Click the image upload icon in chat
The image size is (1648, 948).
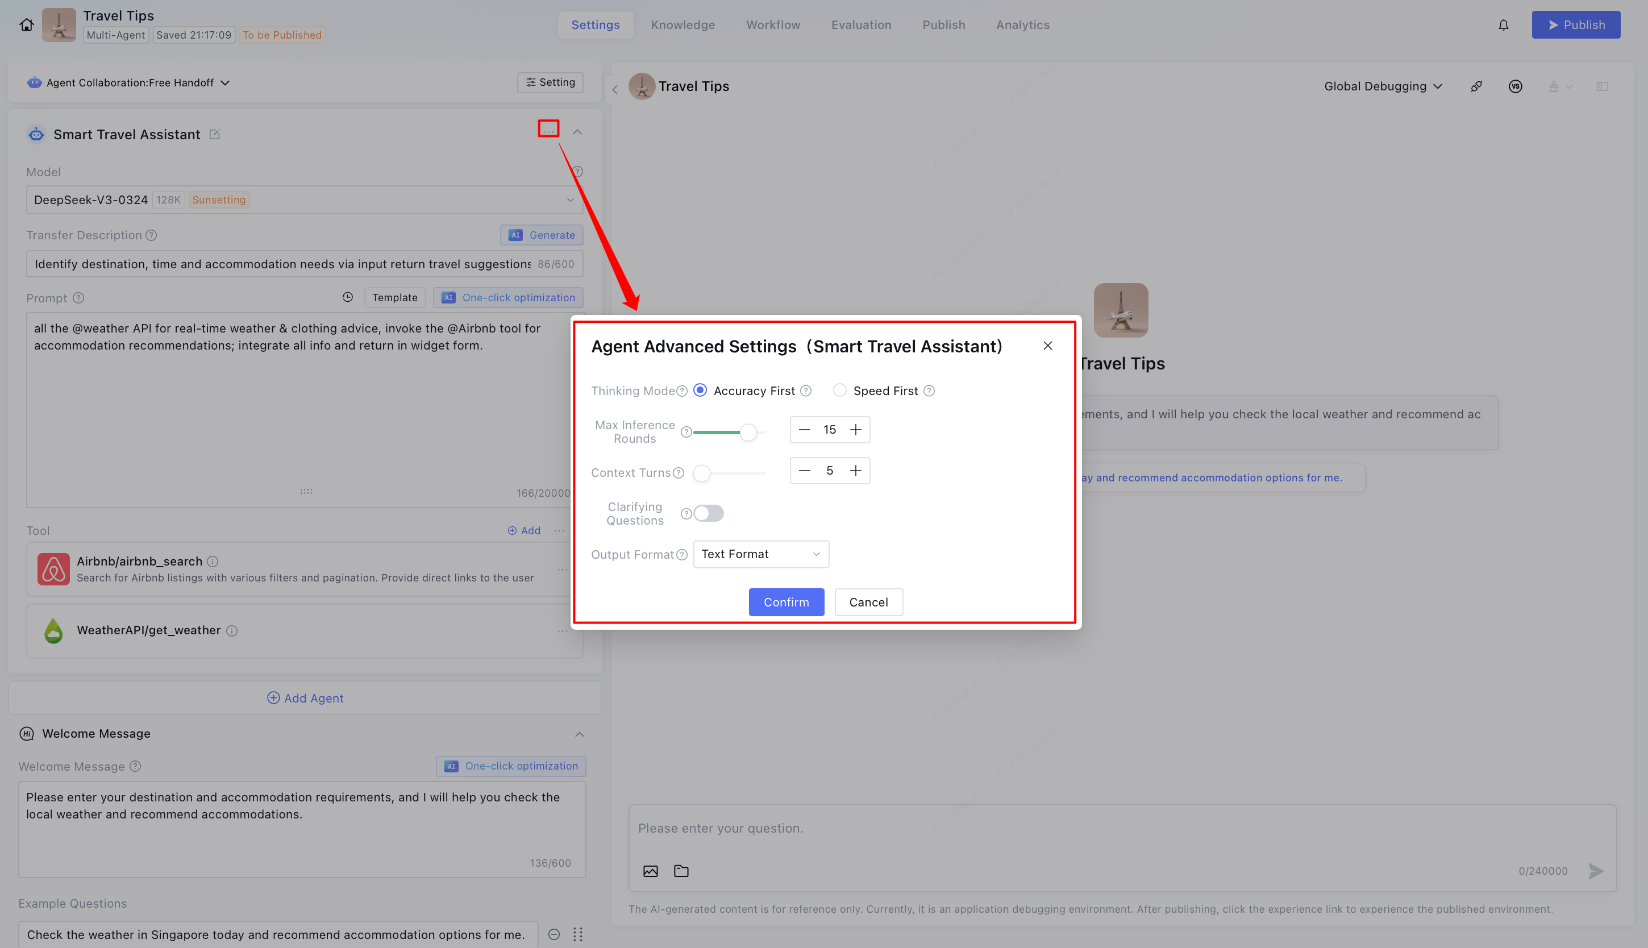[x=650, y=871]
